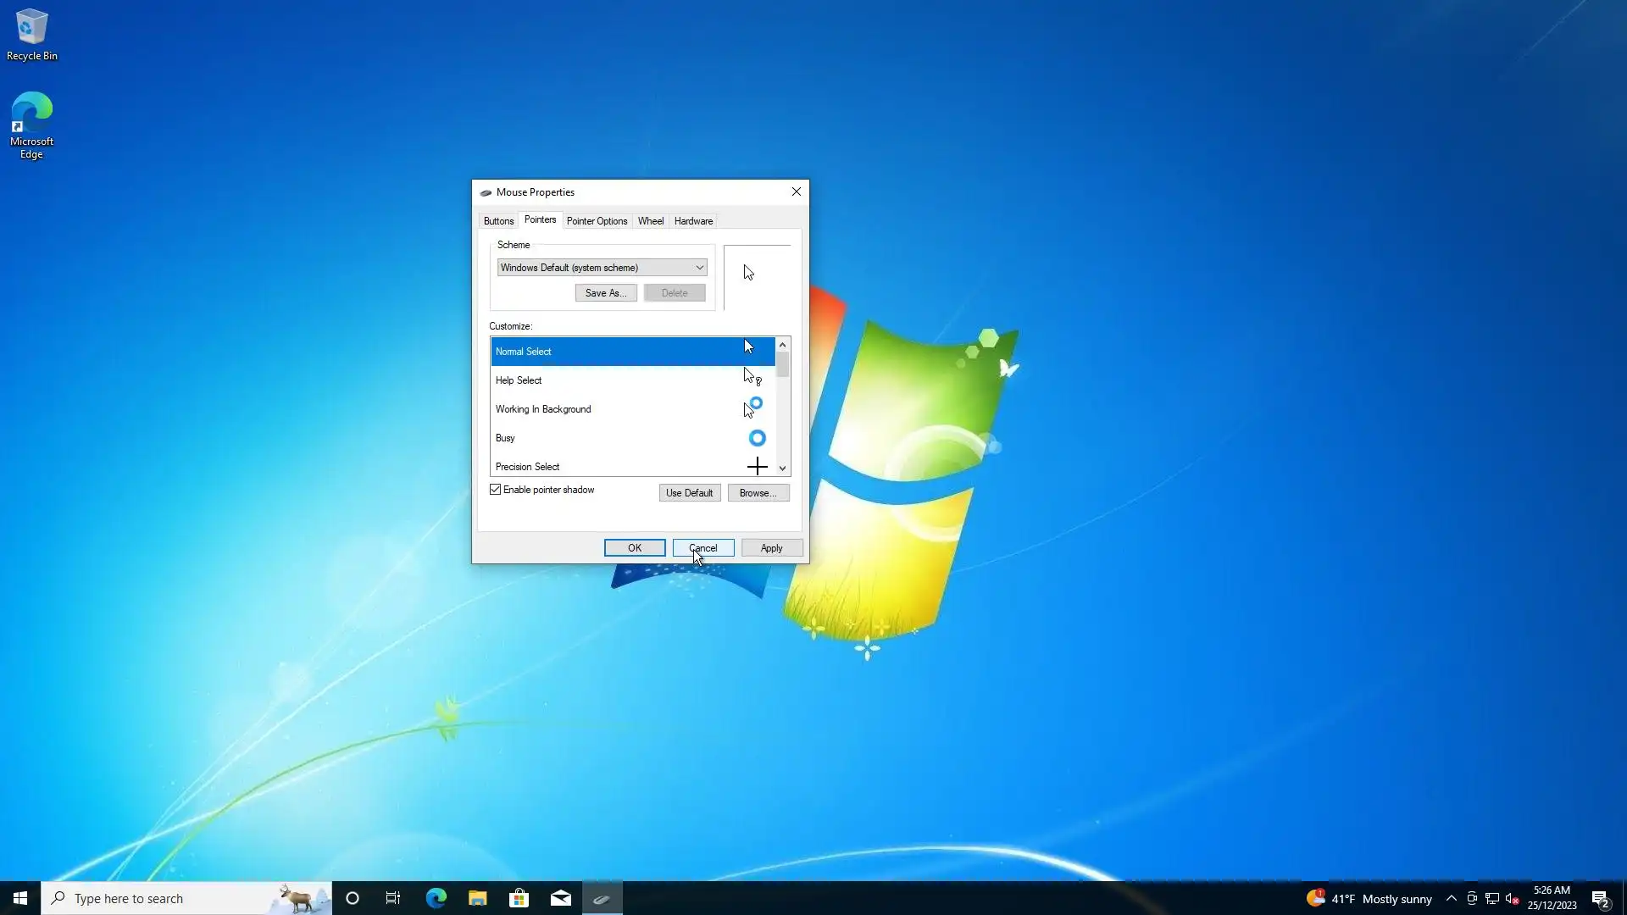1627x915 pixels.
Task: Open the notification center icon
Action: click(x=1600, y=898)
